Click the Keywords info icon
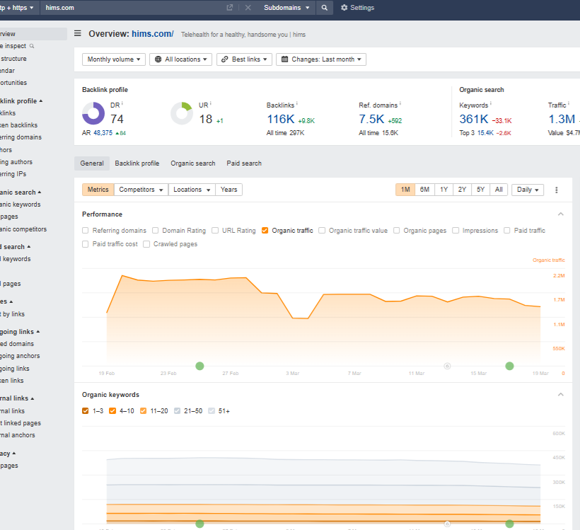This screenshot has width=580, height=530. tap(491, 103)
